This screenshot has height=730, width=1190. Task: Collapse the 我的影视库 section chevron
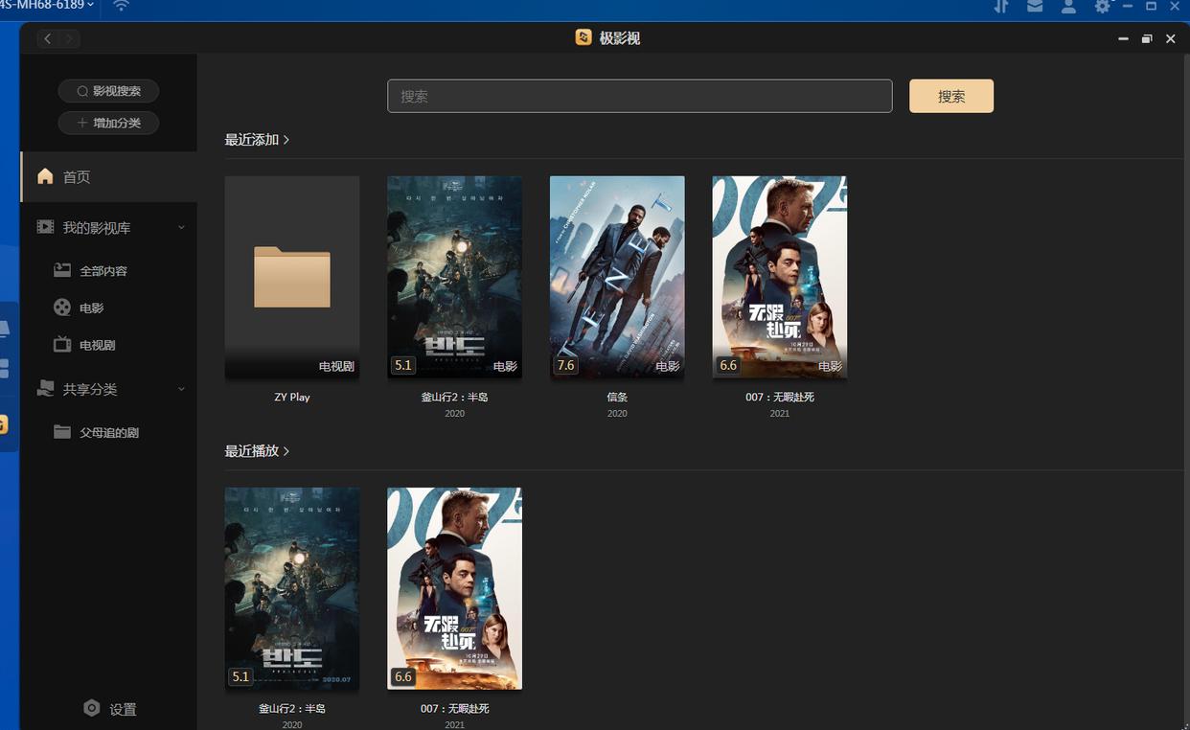(x=181, y=227)
